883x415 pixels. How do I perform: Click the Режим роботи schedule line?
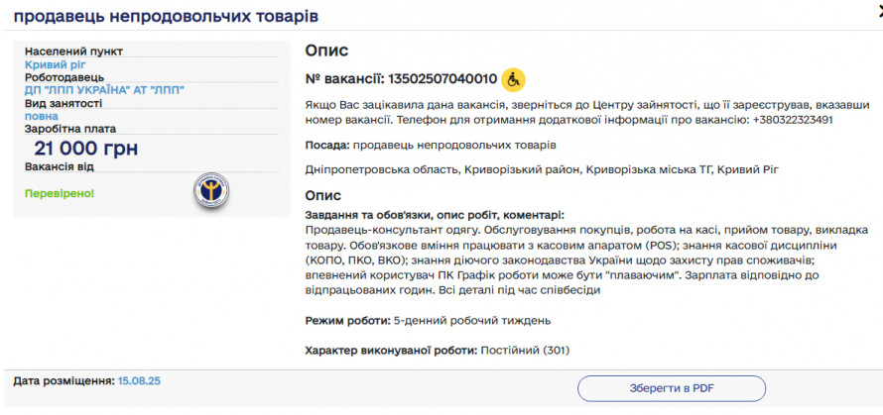click(x=428, y=321)
